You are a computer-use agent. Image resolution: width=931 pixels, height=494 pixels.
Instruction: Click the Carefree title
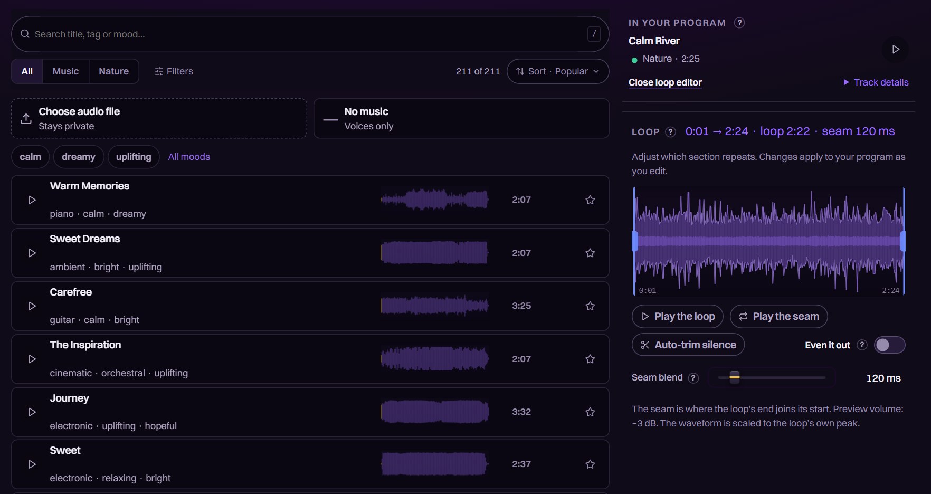click(x=71, y=292)
